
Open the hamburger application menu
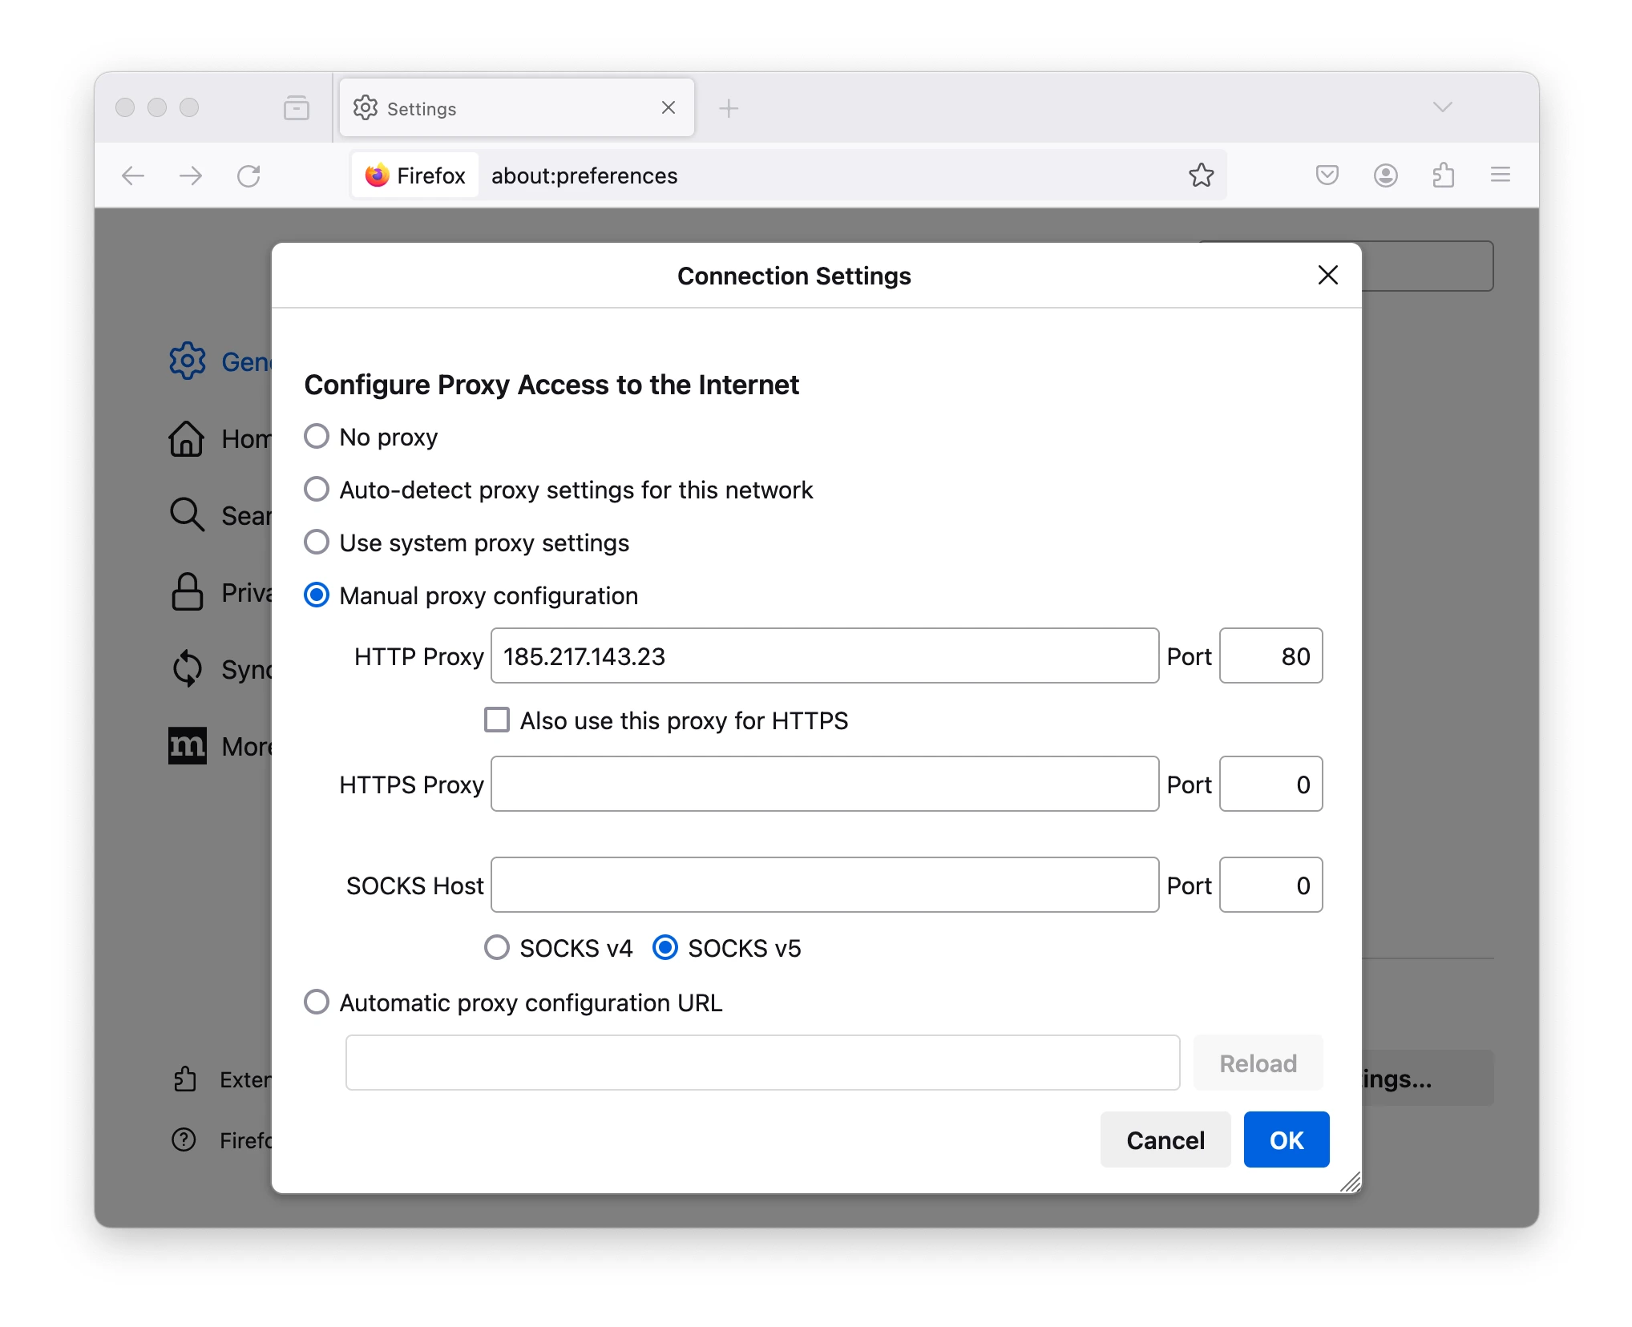point(1501,175)
